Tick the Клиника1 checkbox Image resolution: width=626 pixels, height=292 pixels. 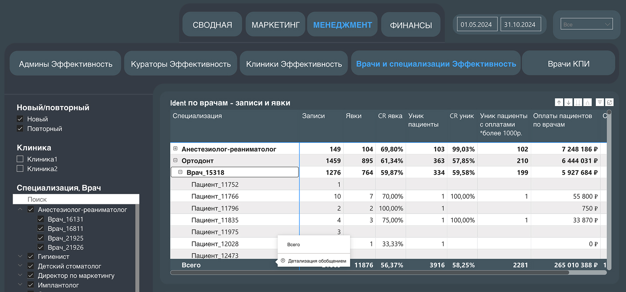tap(20, 159)
